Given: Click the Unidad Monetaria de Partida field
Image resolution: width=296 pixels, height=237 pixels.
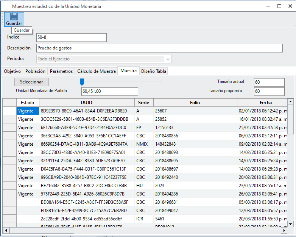Looking at the screenshot, I should [x=109, y=91].
